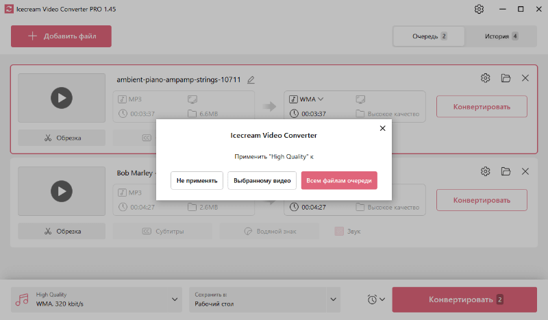This screenshot has width=548, height=320.
Task: Open settings gear for Bob Marley file
Action: pos(486,171)
